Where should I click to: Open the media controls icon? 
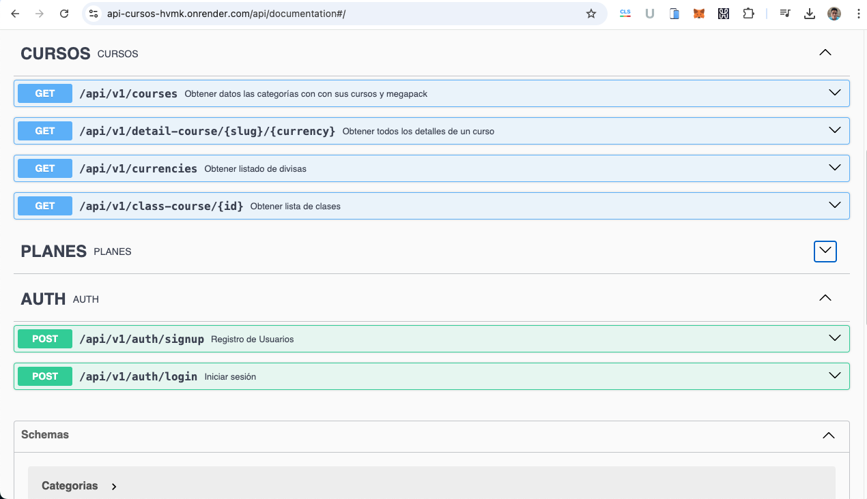(x=785, y=14)
